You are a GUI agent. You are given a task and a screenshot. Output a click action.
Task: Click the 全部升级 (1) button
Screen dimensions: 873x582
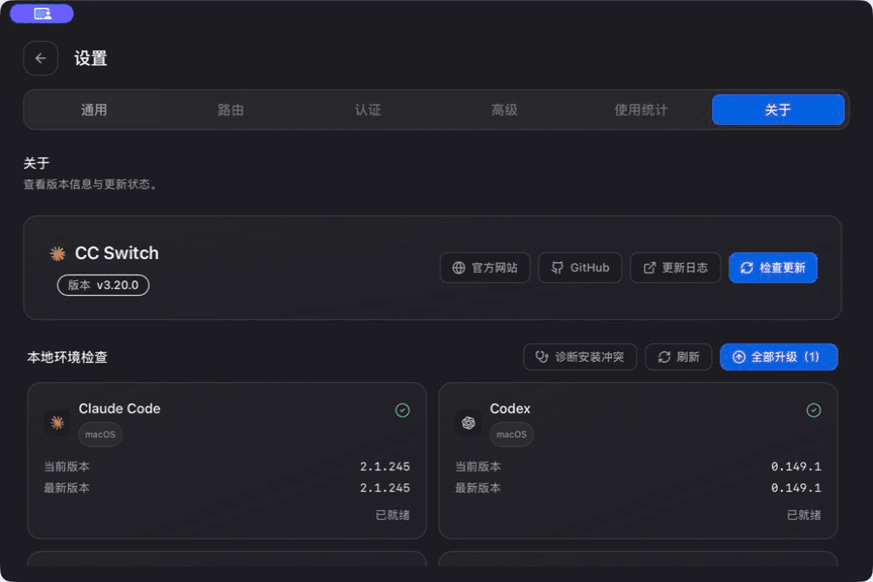[x=778, y=357]
